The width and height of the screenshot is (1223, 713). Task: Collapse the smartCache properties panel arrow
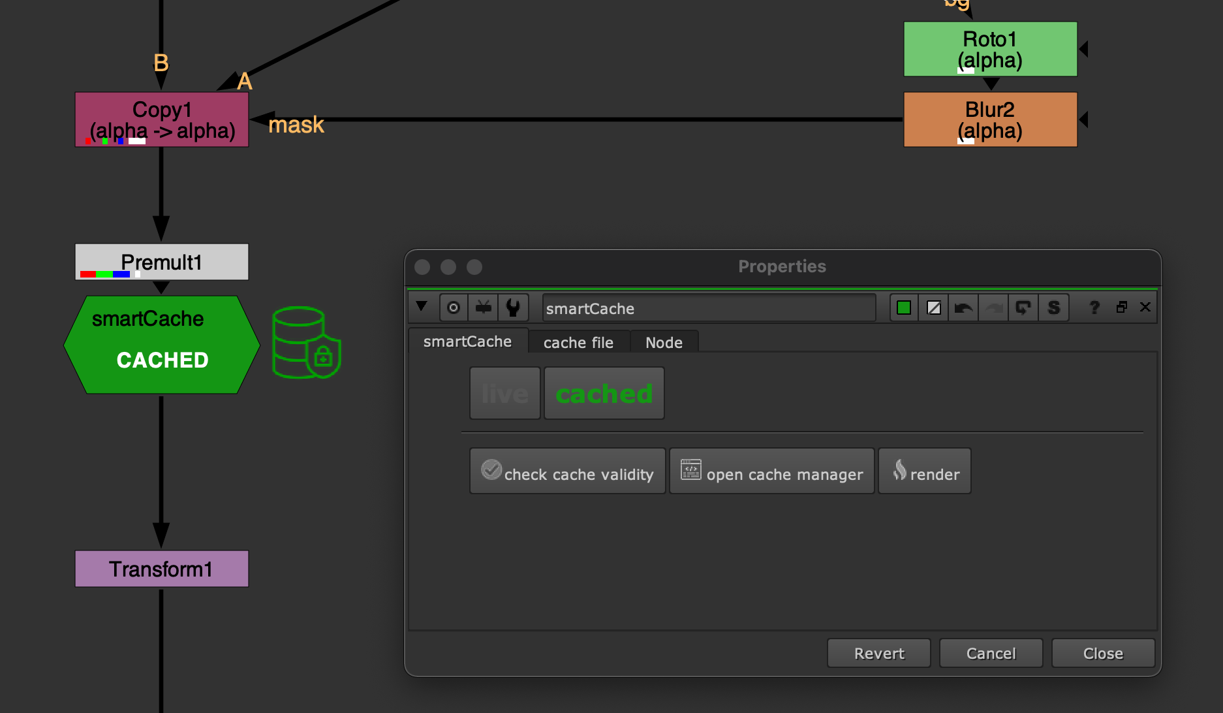pos(422,307)
